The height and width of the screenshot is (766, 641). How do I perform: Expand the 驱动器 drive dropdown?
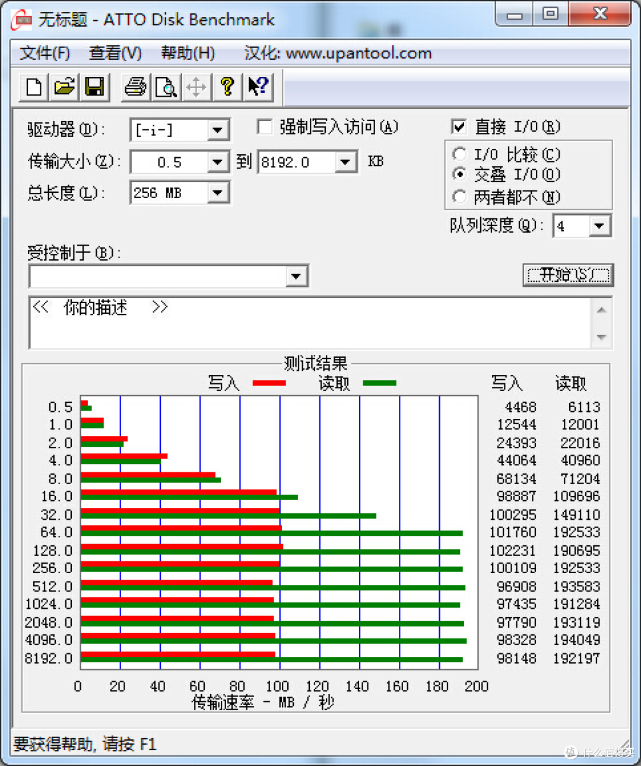[x=218, y=130]
